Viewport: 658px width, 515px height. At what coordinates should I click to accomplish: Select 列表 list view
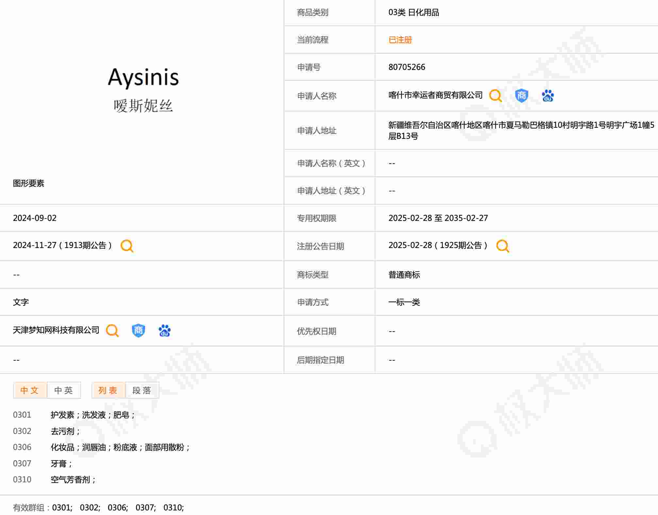(x=108, y=390)
